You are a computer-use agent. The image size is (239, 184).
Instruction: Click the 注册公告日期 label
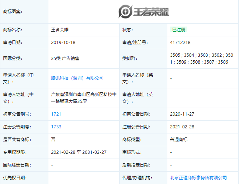point(136,127)
